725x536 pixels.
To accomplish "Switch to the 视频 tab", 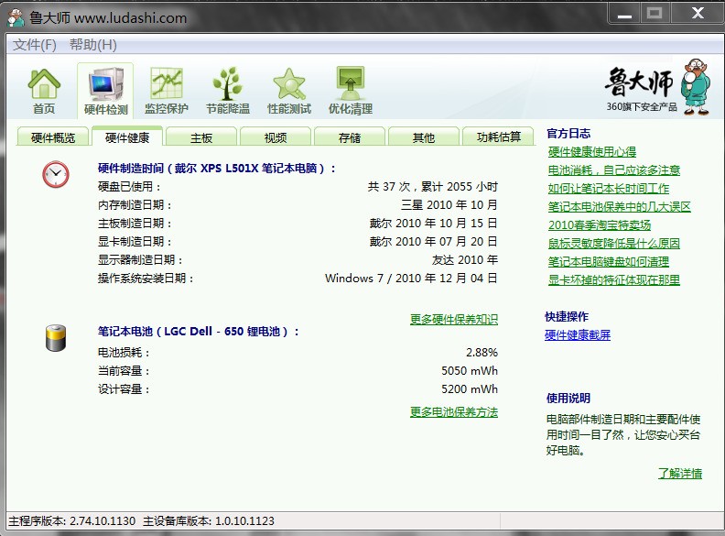I will [276, 137].
